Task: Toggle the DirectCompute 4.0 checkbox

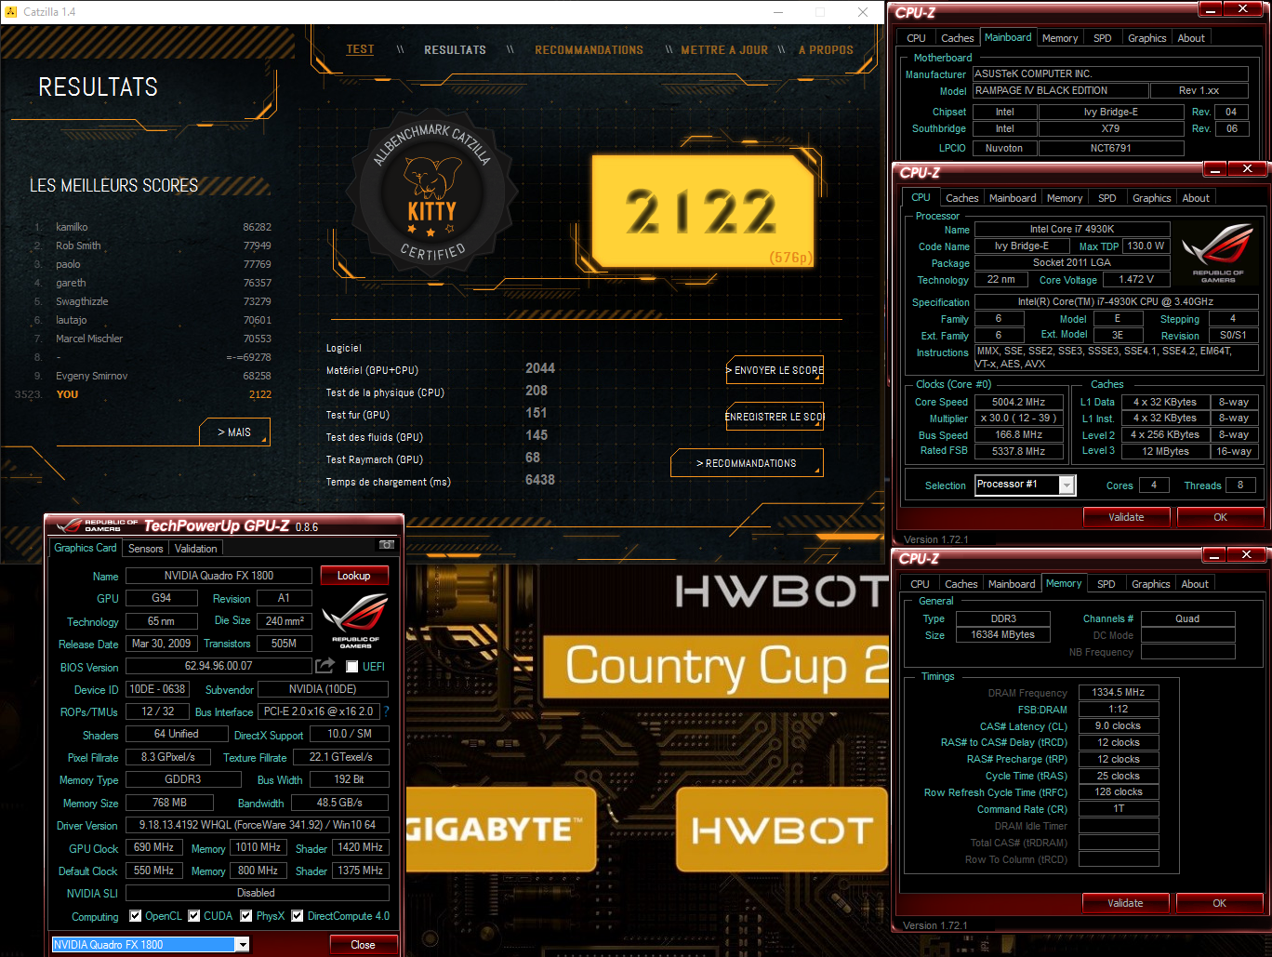Action: pos(298,916)
